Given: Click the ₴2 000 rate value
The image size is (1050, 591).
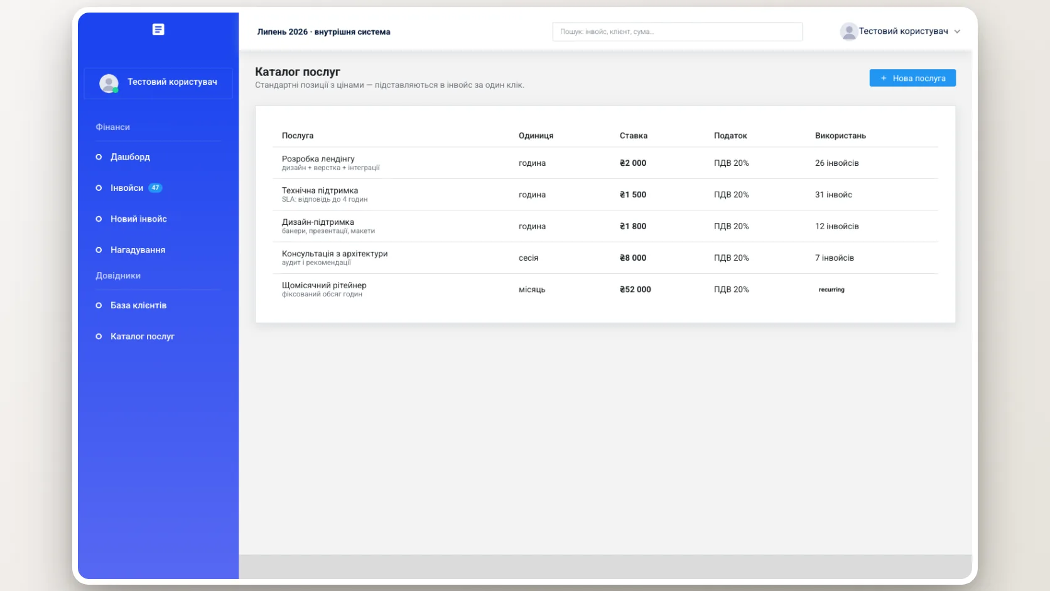Looking at the screenshot, I should coord(633,163).
